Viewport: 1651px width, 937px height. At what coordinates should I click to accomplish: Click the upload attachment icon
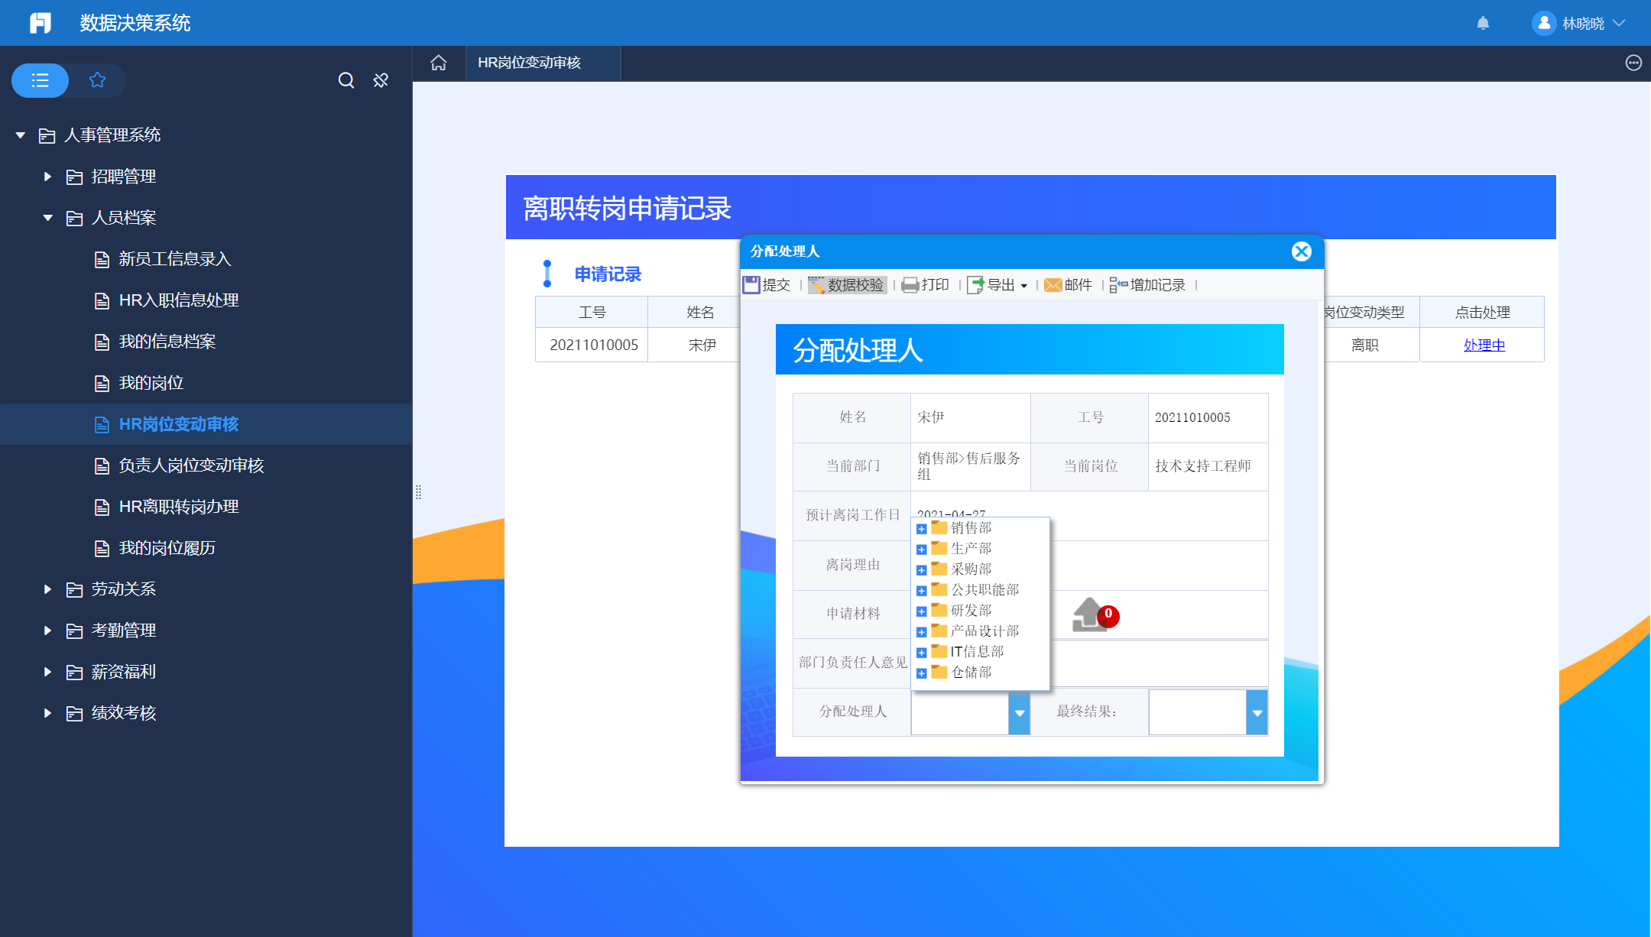(1091, 615)
